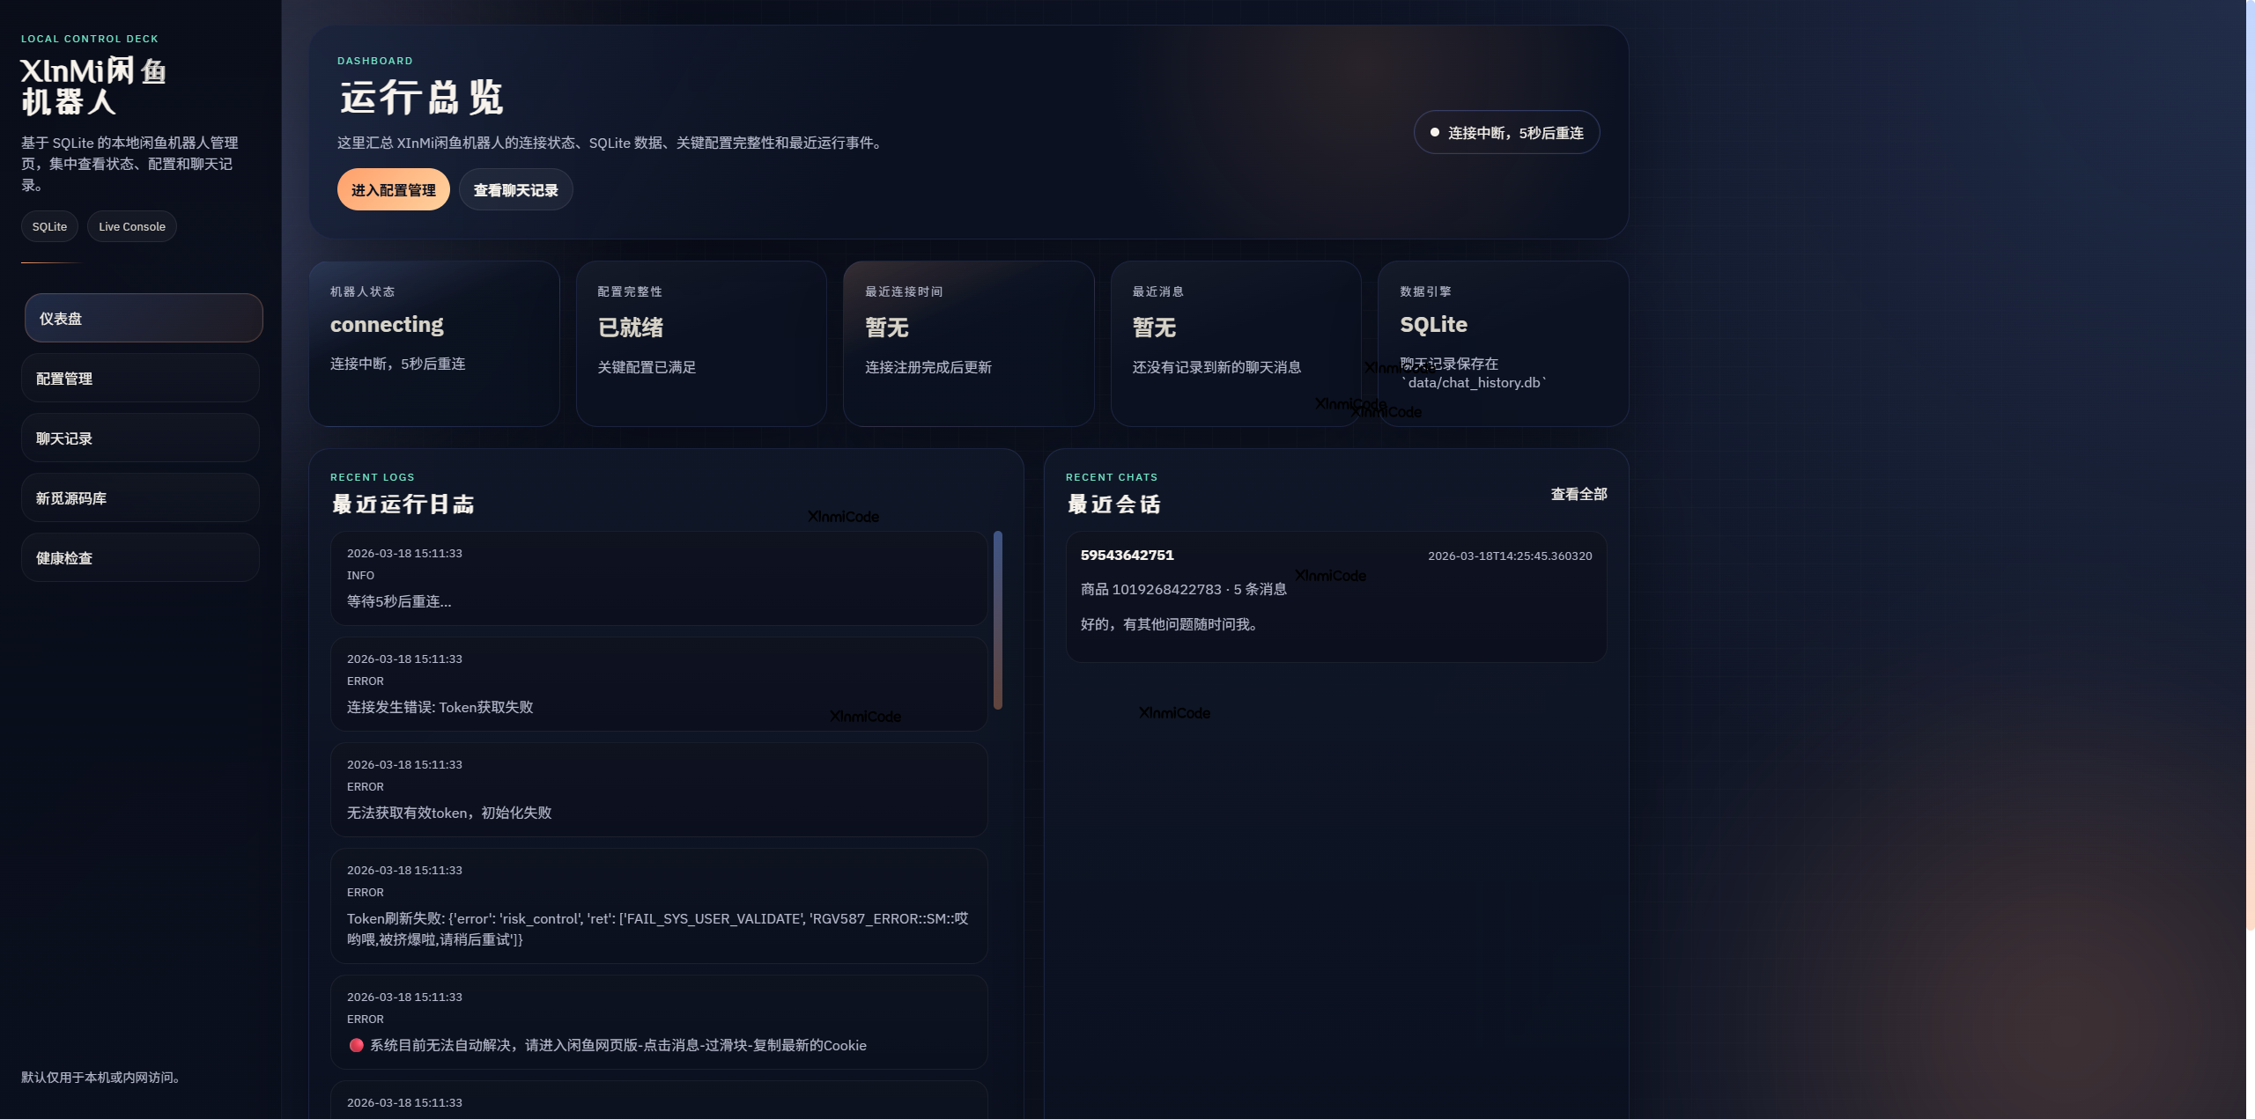Click the SQLite badge under the title
2255x1119 pixels.
(49, 226)
